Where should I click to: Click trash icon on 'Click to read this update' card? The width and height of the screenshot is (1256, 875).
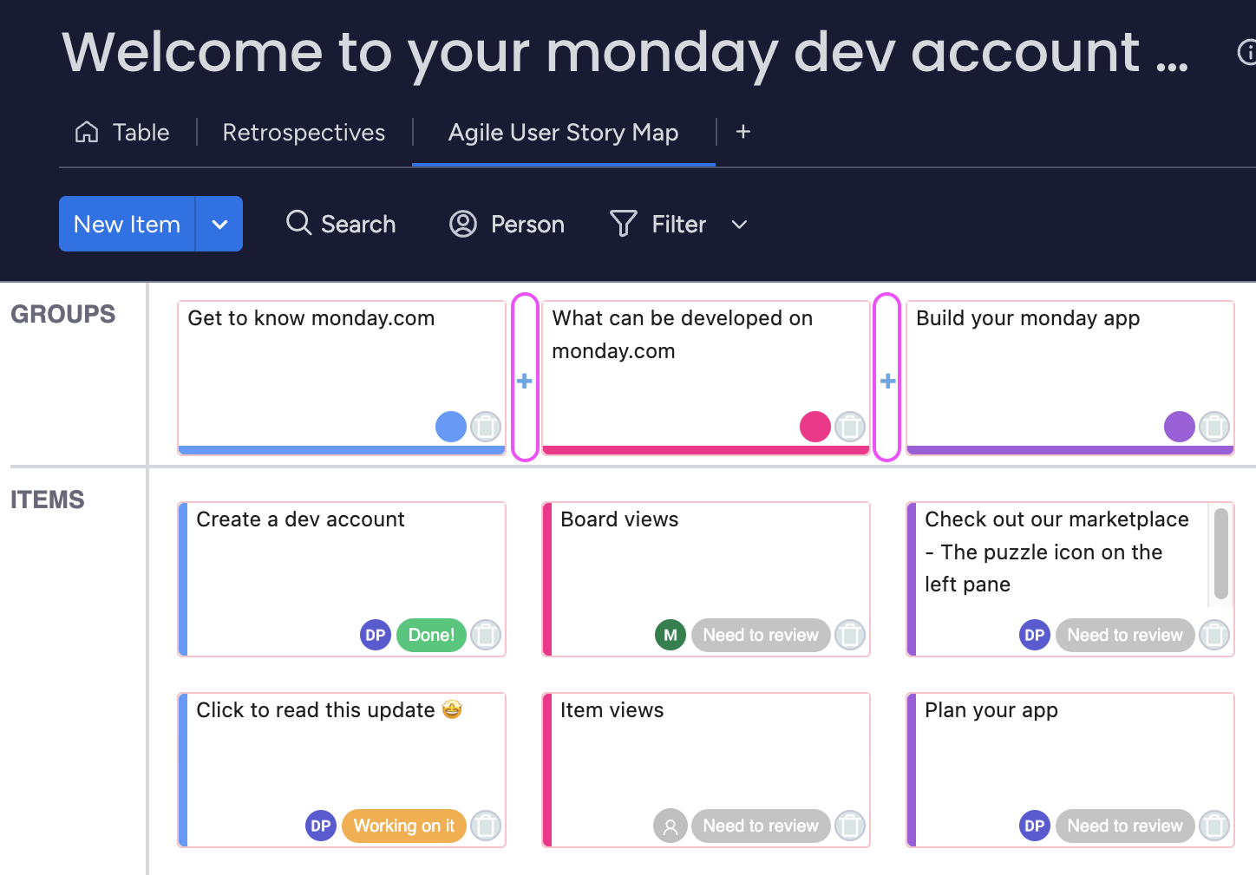coord(486,826)
